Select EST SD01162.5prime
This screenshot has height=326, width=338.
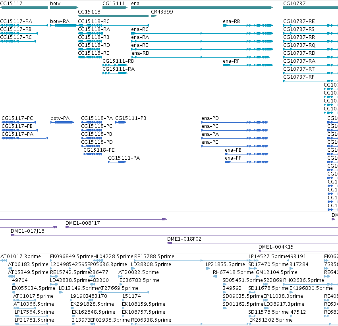tap(225, 308)
